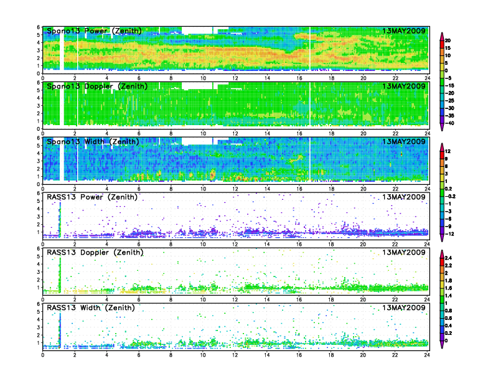Click the 13MAY2009 date in RASS13 Width panel
This screenshot has width=493, height=381.
click(x=404, y=308)
